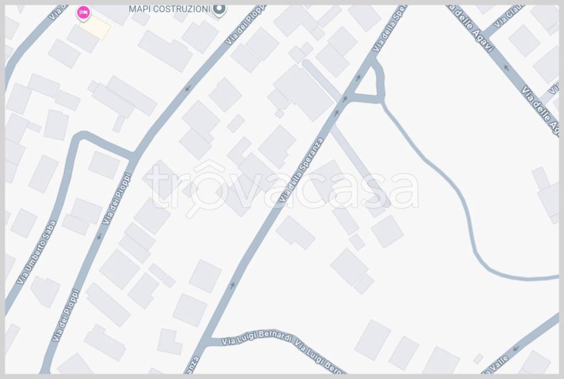Image resolution: width=564 pixels, height=379 pixels.
Task: Open the MAPI COSTRUZIONI place label
Action: tap(170, 9)
